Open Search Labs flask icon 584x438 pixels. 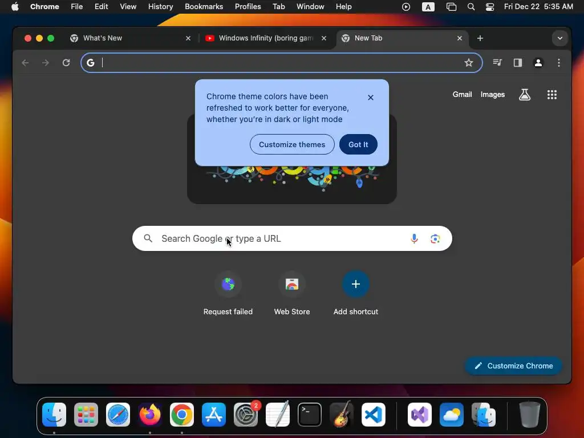pyautogui.click(x=525, y=95)
